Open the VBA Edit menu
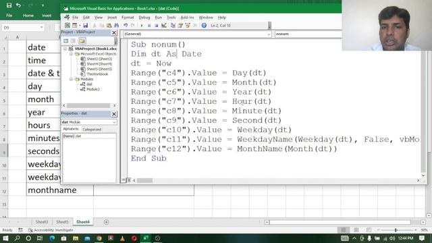Screen dimensions: 432x243 coord(86,18)
